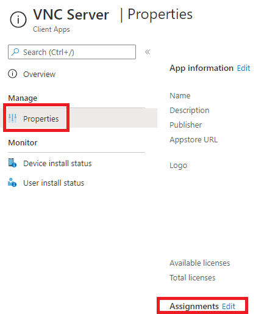Click the Client Apps subtitle
Screen dimensions: 264x314
tap(51, 29)
